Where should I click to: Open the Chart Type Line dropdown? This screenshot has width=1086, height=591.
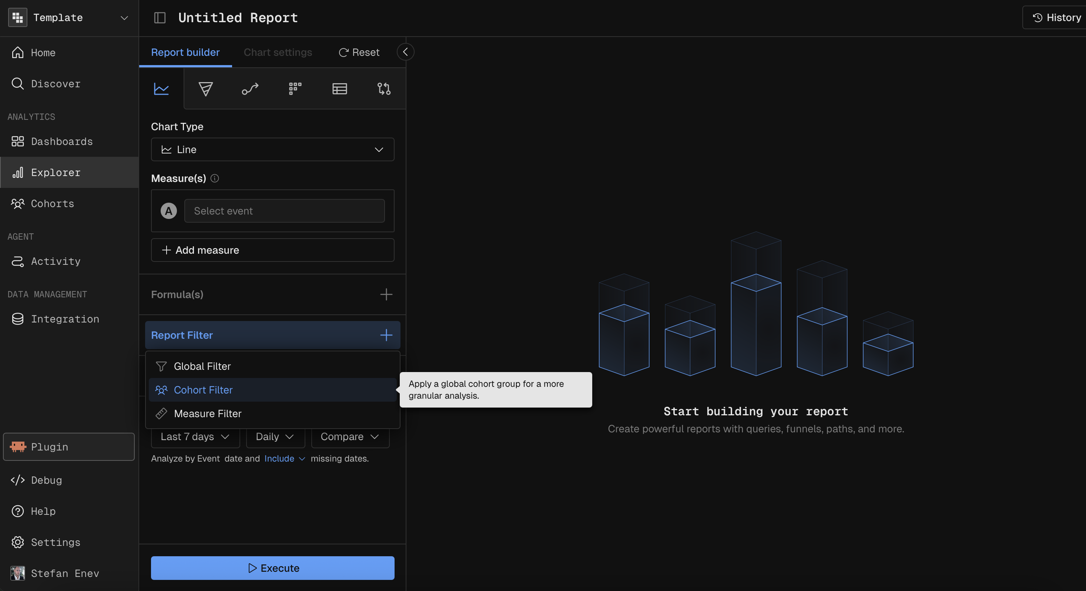[273, 149]
